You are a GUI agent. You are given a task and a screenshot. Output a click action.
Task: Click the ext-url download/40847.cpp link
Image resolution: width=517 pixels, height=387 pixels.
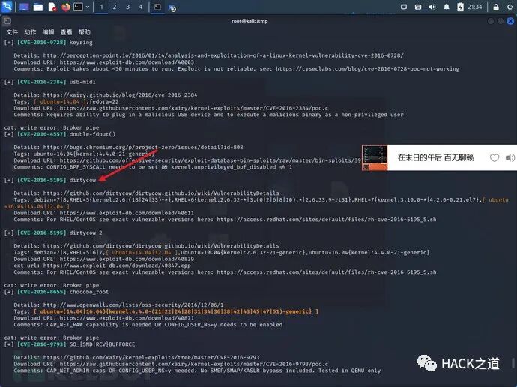click(117, 265)
